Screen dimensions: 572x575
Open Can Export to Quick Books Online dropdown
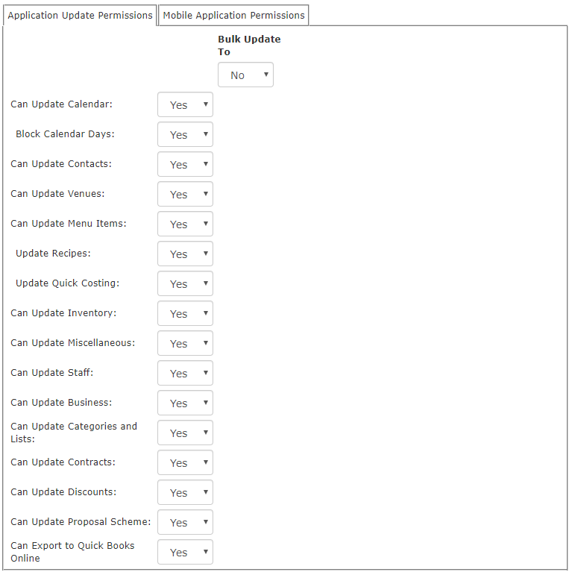185,552
